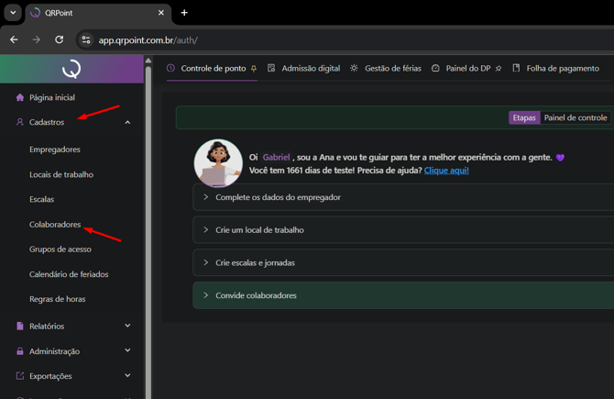The height and width of the screenshot is (399, 614).
Task: Click the Admissão digital document icon
Action: pos(271,69)
